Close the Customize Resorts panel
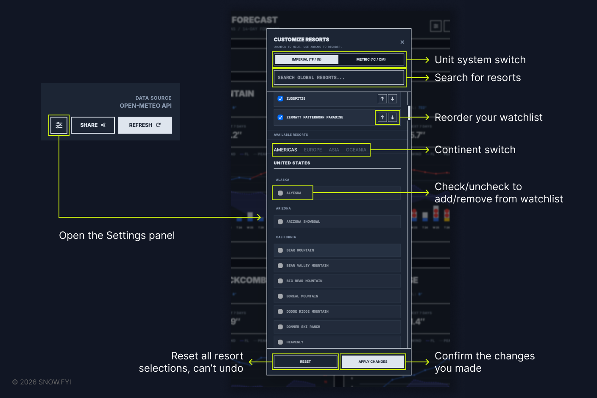 [402, 42]
